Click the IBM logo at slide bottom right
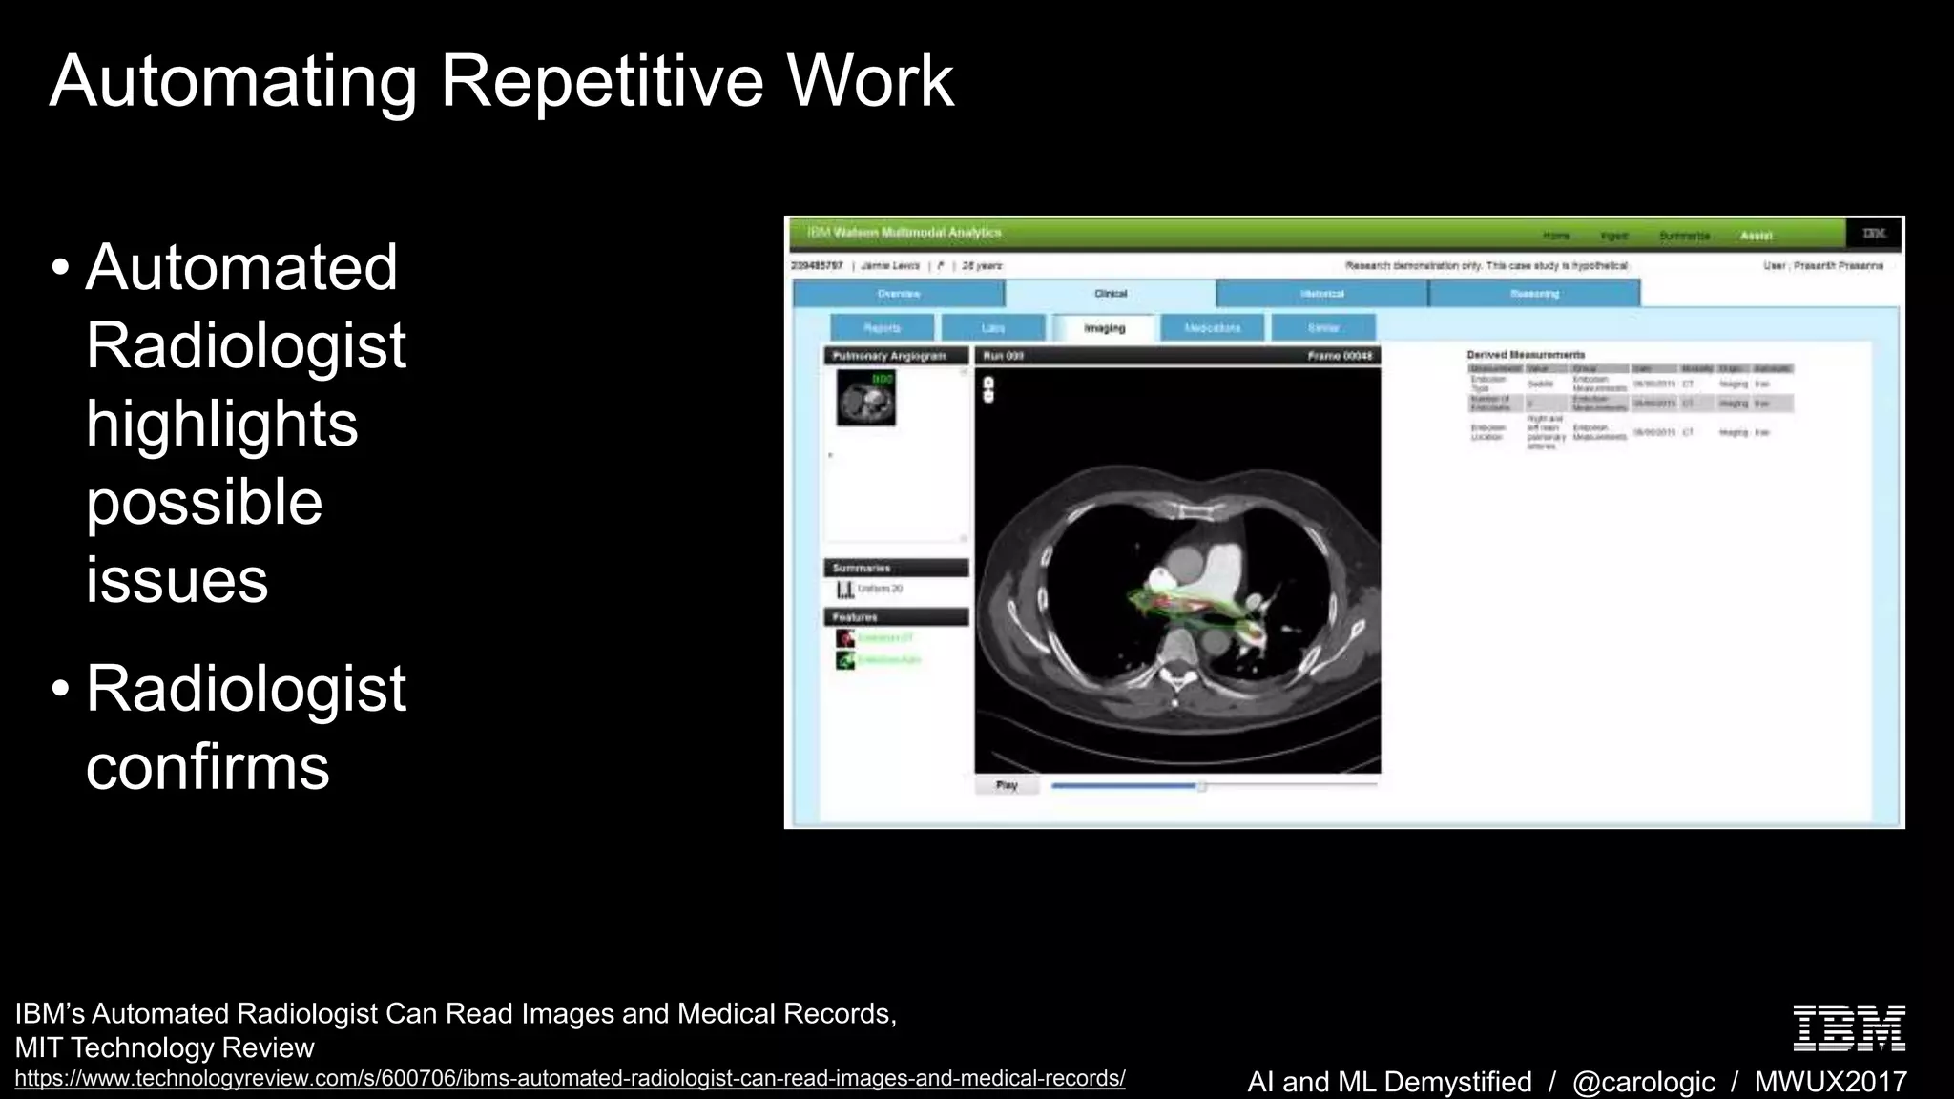Viewport: 1954px width, 1099px height. point(1849,1028)
